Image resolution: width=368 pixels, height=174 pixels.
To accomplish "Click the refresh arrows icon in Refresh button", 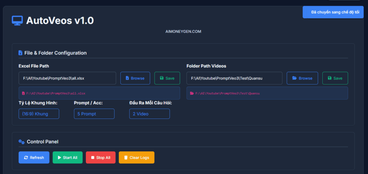I will coord(26,158).
